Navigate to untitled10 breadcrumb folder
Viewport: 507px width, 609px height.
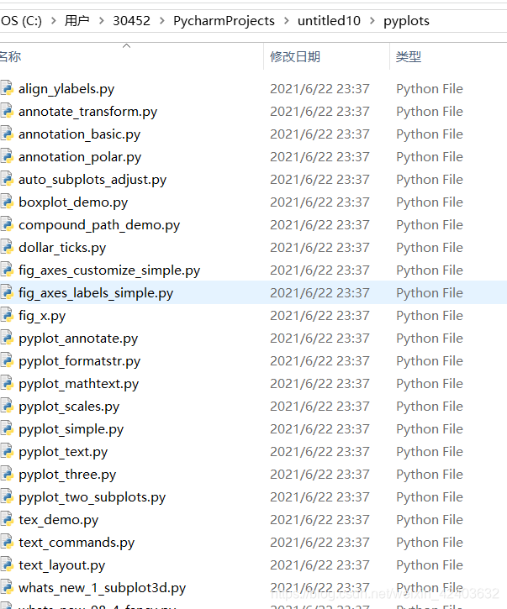[x=329, y=21]
